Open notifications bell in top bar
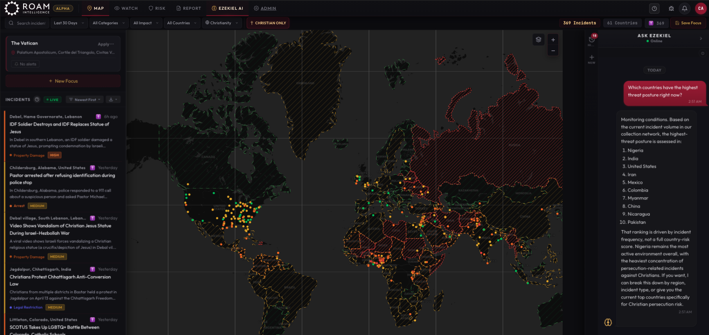709x335 pixels. pos(685,8)
